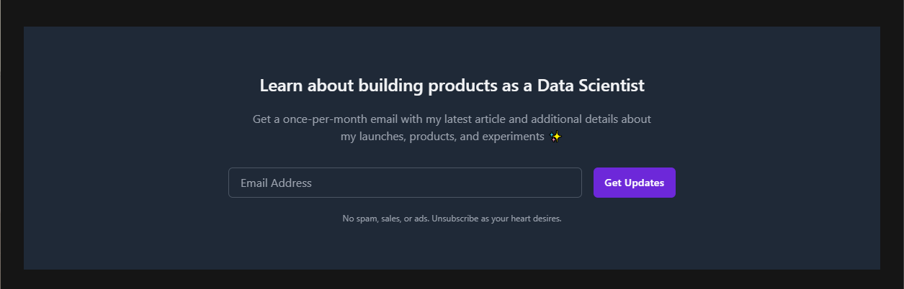The image size is (904, 289).
Task: Click the word "Learn" in the heading
Action: [x=282, y=86]
